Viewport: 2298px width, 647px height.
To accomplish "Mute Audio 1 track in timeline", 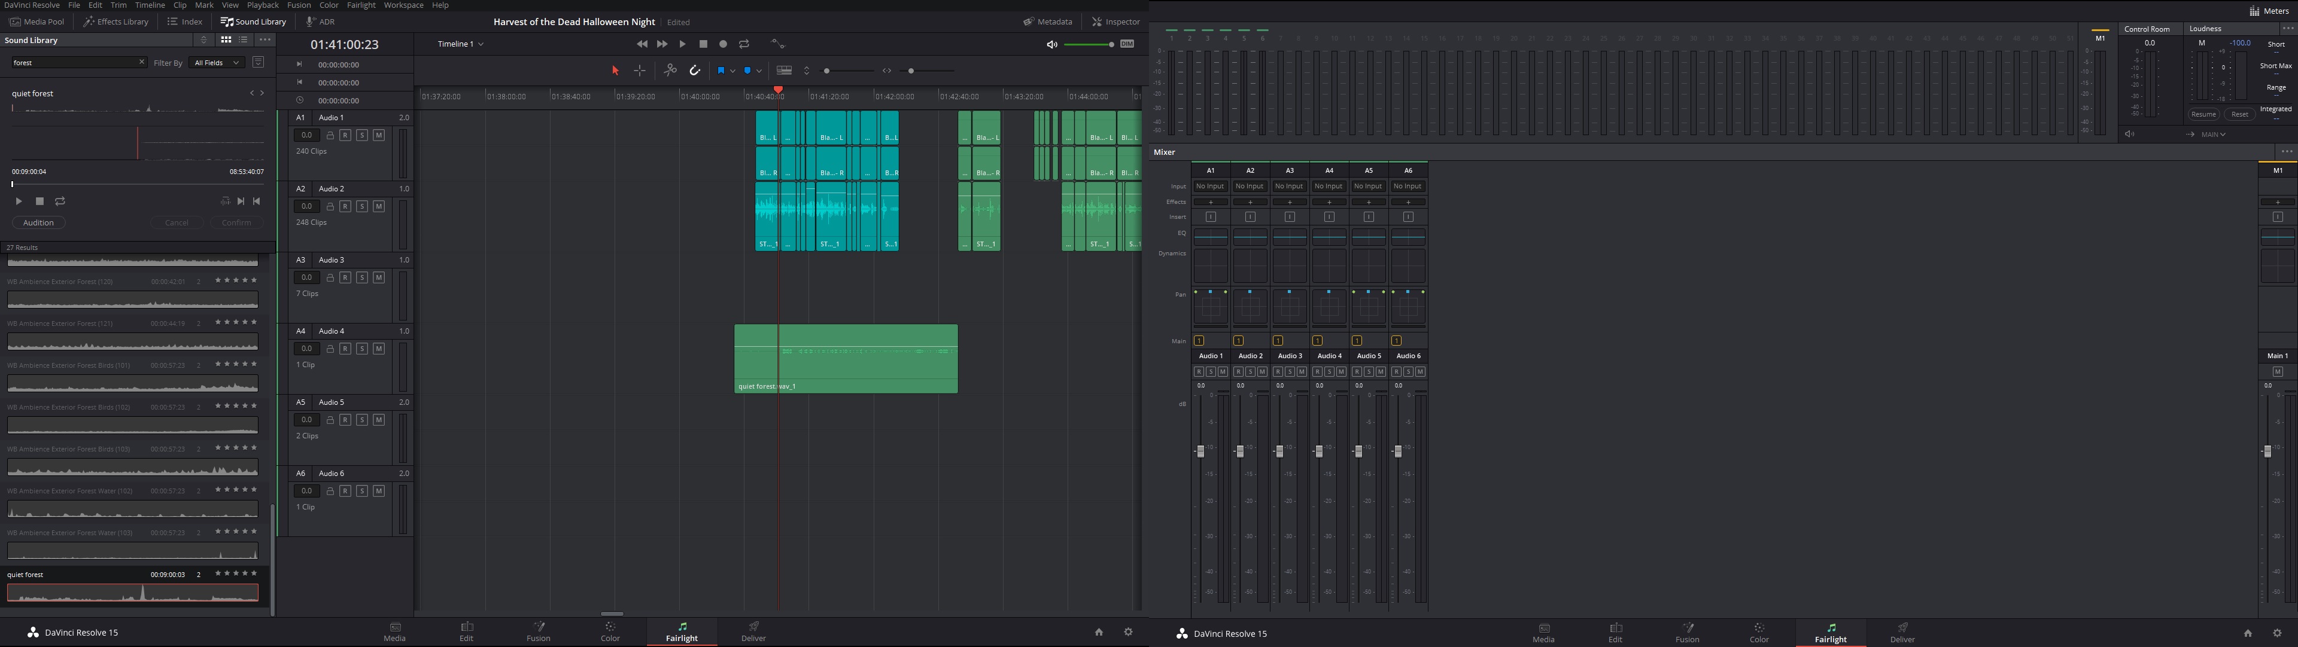I will [378, 136].
